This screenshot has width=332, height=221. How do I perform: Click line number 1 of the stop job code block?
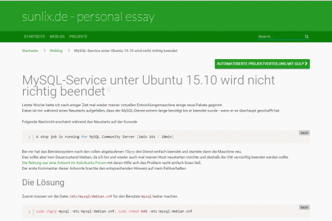coord(29,137)
